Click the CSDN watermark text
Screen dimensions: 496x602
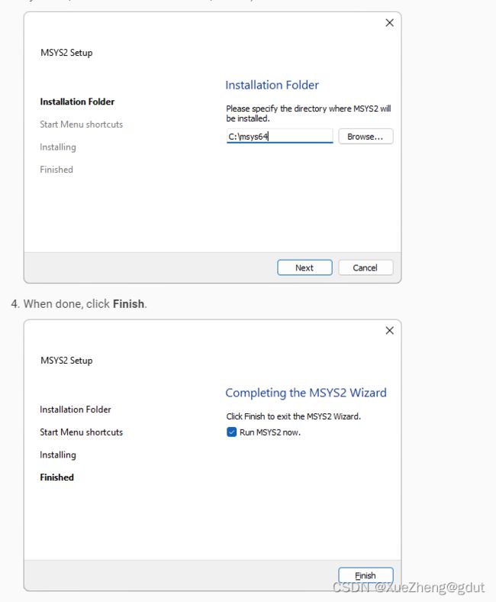click(x=408, y=587)
